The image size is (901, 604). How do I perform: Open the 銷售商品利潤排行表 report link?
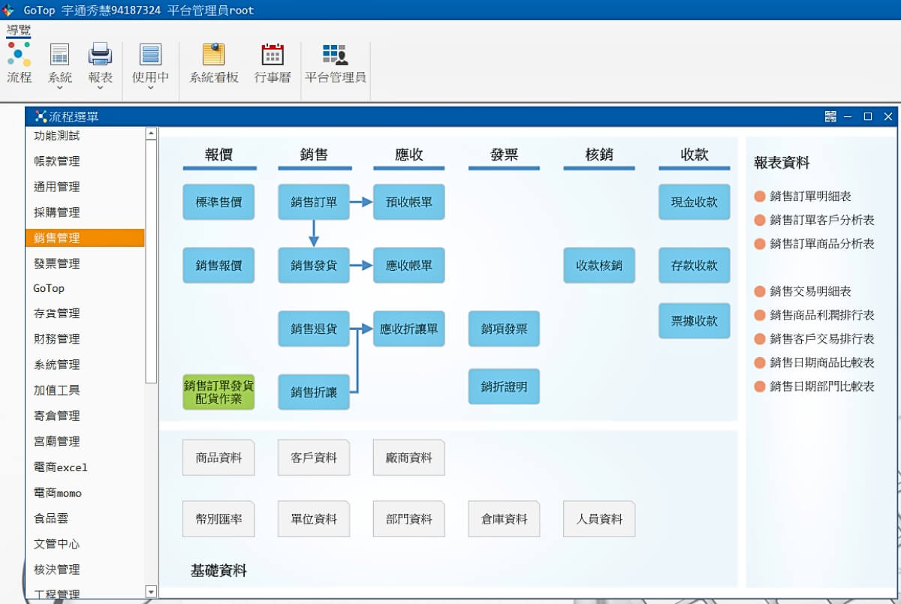tap(821, 315)
